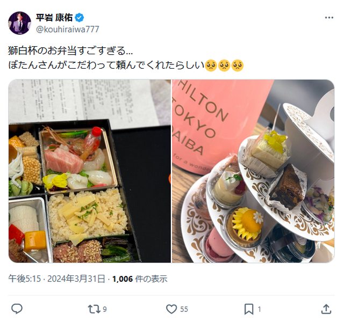
Task: Click the second tweet line starting ぼたんさん
Action: 126,65
